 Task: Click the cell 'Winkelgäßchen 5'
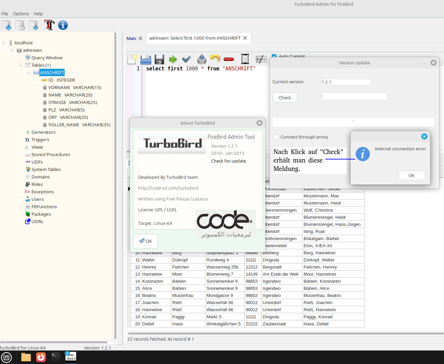(x=225, y=324)
